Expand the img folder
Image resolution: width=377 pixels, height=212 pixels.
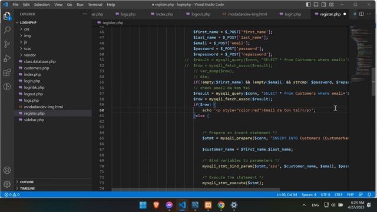click(x=27, y=35)
